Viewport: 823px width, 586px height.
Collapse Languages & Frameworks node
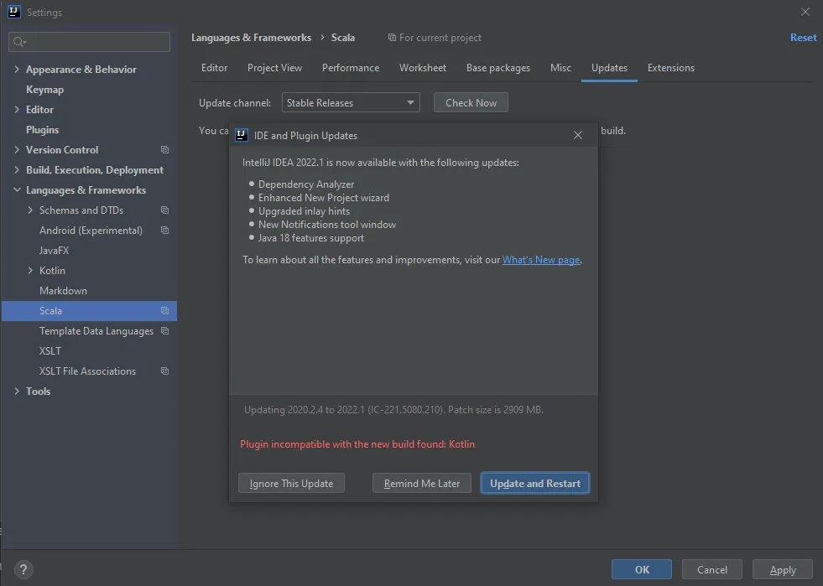tap(17, 190)
